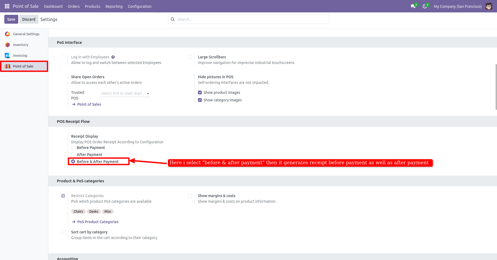Screen dimensions: 497x260
Task: Click the General Settings hexagon icon
Action: click(8, 34)
